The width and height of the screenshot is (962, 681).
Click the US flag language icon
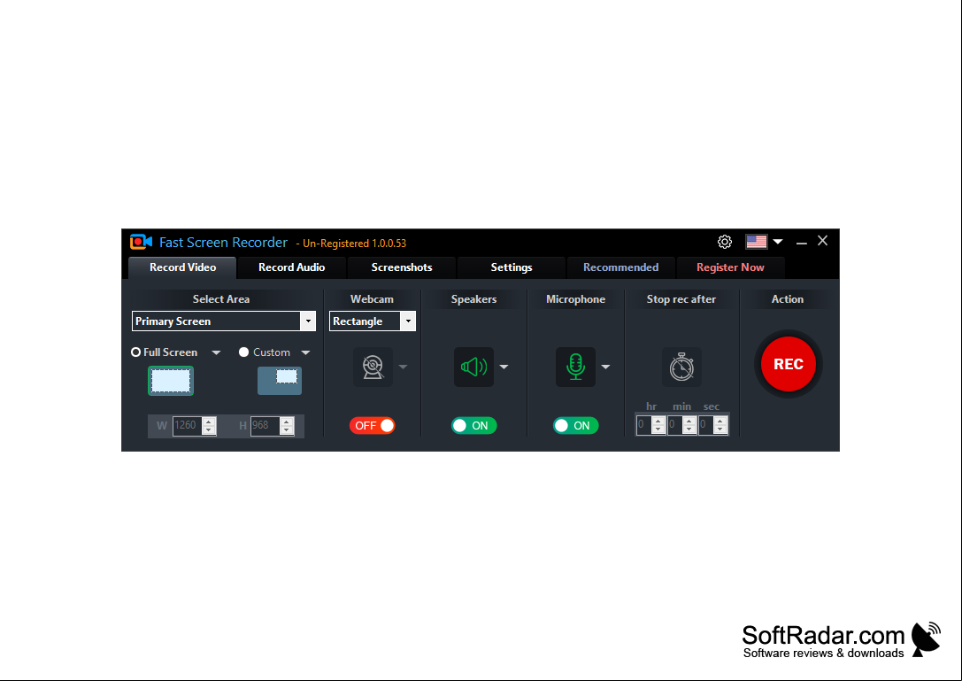(756, 242)
